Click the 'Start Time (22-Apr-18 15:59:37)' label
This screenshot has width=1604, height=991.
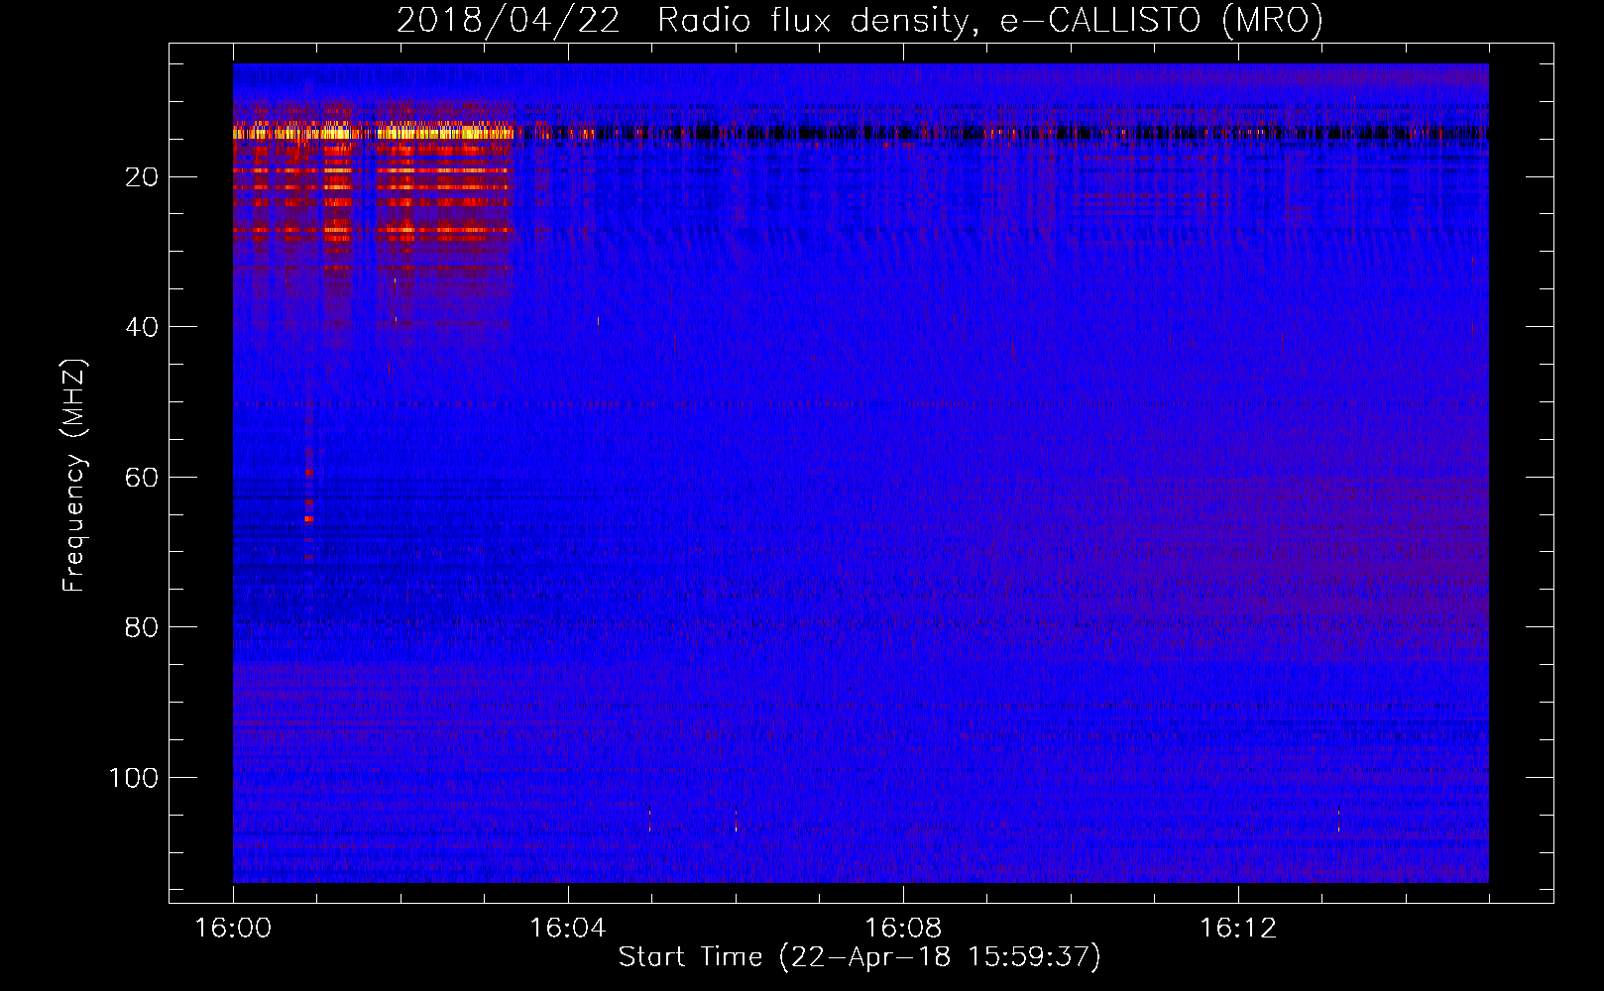pyautogui.click(x=859, y=957)
